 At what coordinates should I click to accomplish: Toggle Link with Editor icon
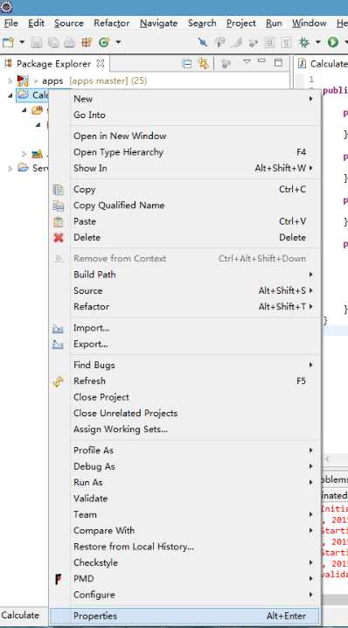click(x=204, y=64)
